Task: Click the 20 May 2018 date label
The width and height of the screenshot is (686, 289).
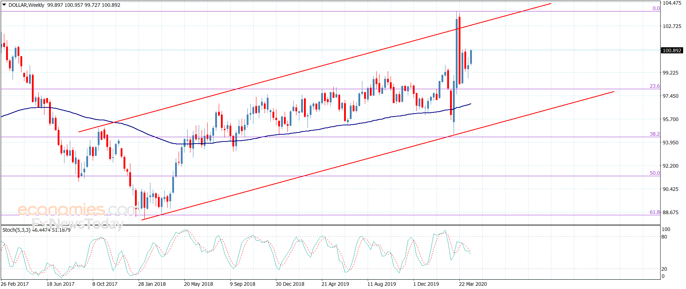Action: click(198, 284)
